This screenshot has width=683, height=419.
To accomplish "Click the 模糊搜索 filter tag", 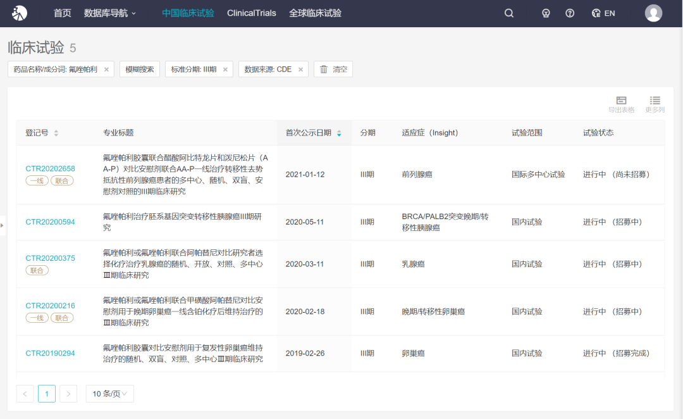I will point(139,70).
